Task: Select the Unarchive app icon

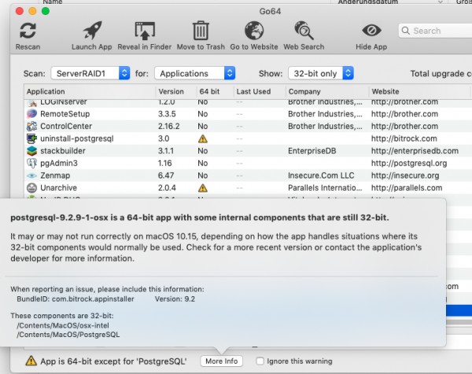Action: [x=31, y=188]
